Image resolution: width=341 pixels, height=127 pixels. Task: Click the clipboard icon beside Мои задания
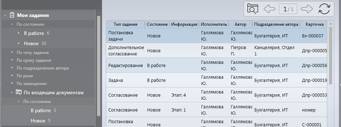click(x=12, y=15)
